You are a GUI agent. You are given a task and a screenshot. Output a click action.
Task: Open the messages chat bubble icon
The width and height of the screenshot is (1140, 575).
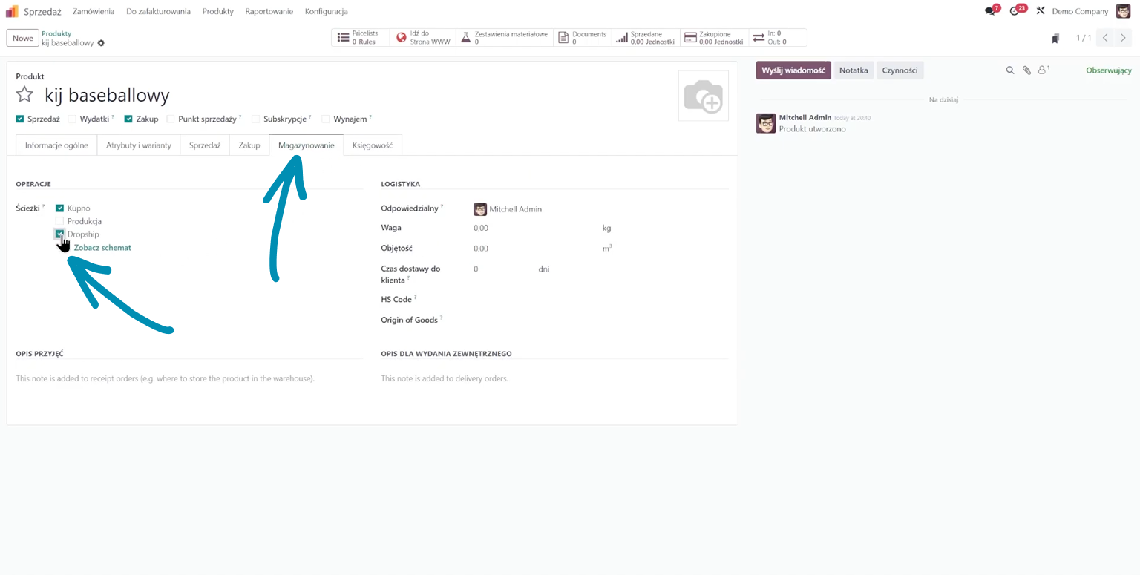point(989,12)
